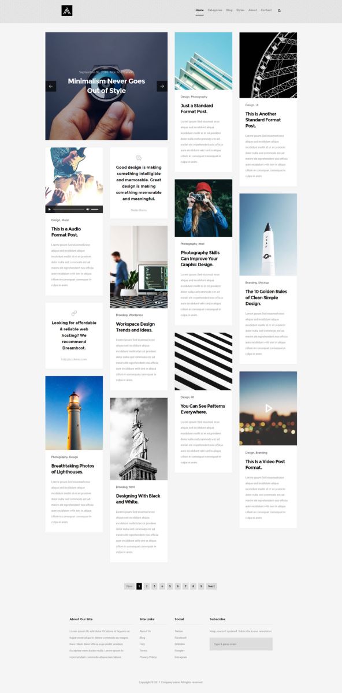Open the Statue of Liberty post thumbnail
This screenshot has height=693, width=342.
tap(139, 438)
